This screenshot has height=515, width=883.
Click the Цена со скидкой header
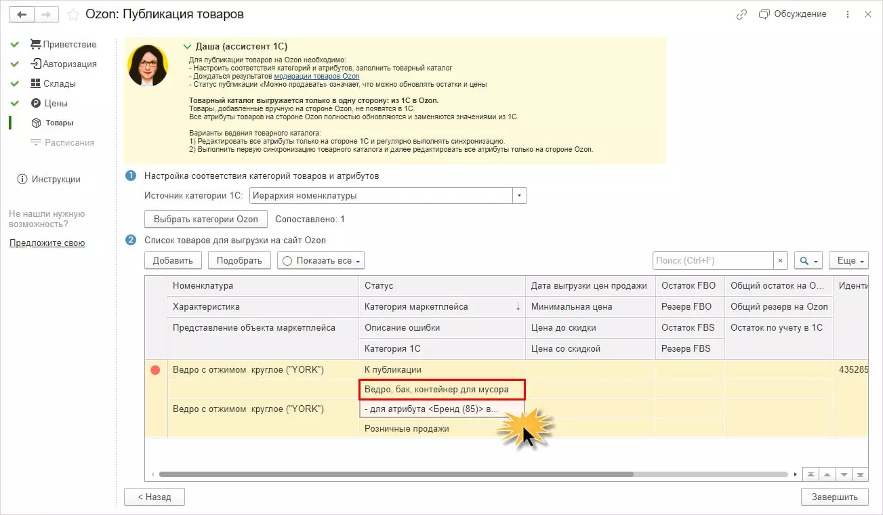tap(590, 349)
